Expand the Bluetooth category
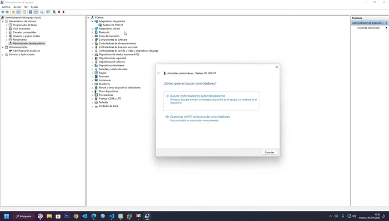The height and width of the screenshot is (221, 389). [92, 32]
